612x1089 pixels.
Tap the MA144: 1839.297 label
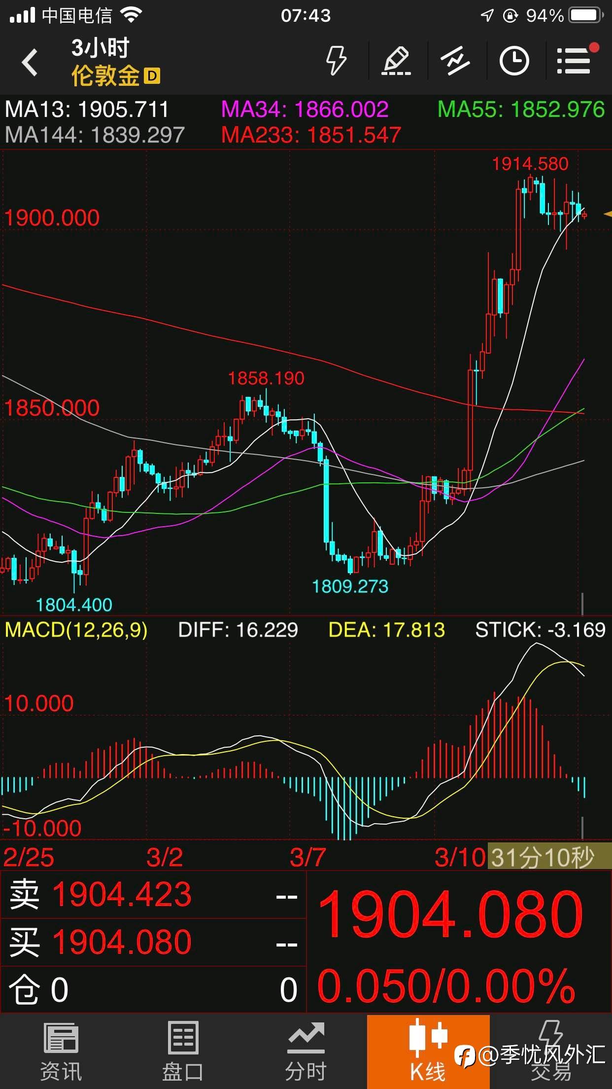[x=95, y=135]
